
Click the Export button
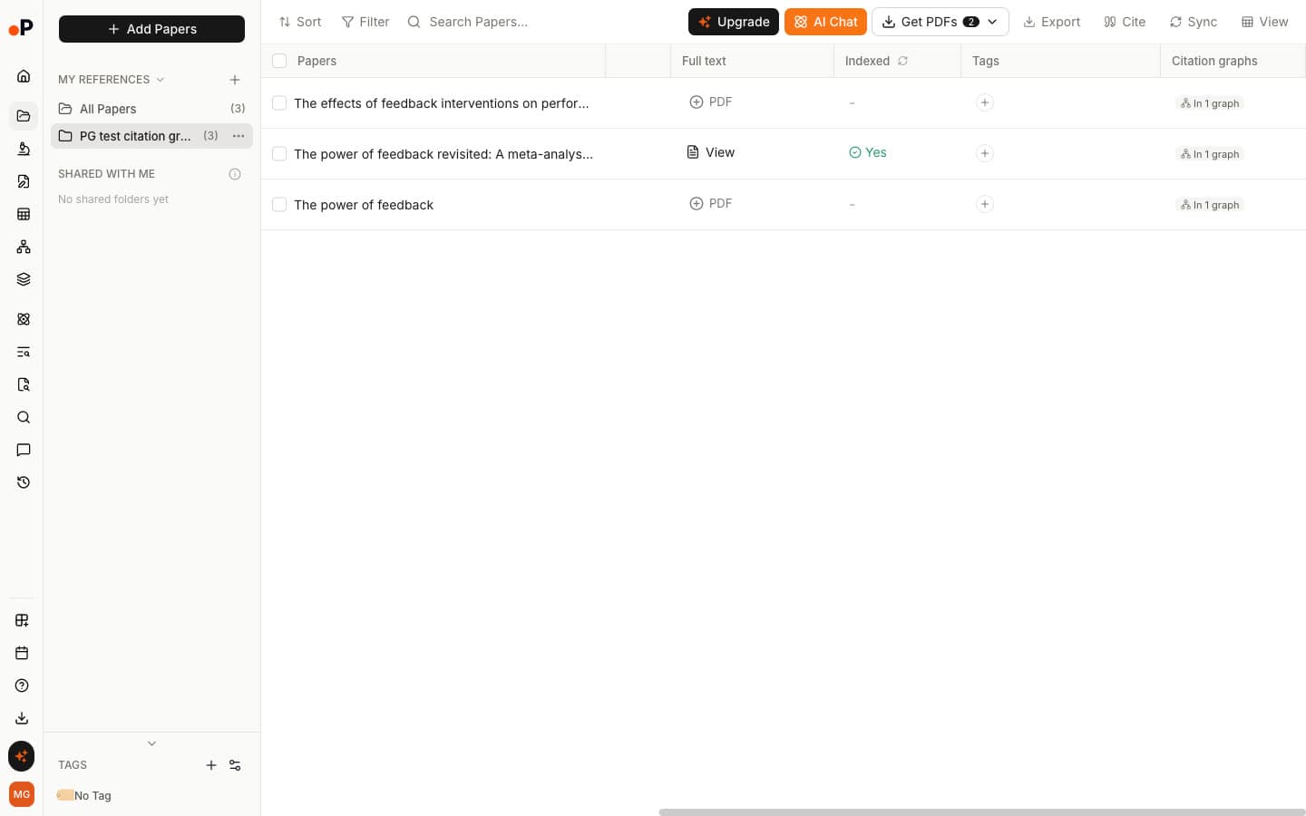(1052, 22)
